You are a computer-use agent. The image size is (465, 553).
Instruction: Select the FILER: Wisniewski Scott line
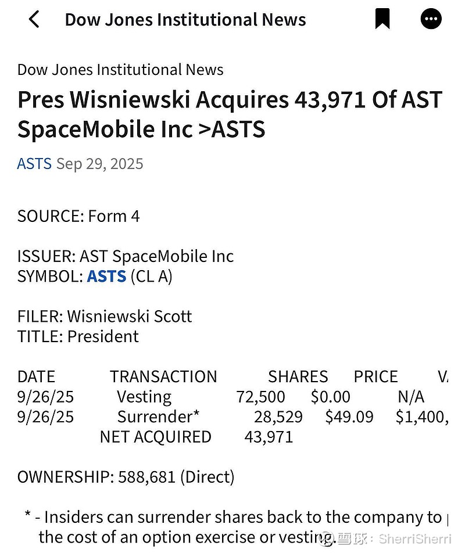pos(105,317)
